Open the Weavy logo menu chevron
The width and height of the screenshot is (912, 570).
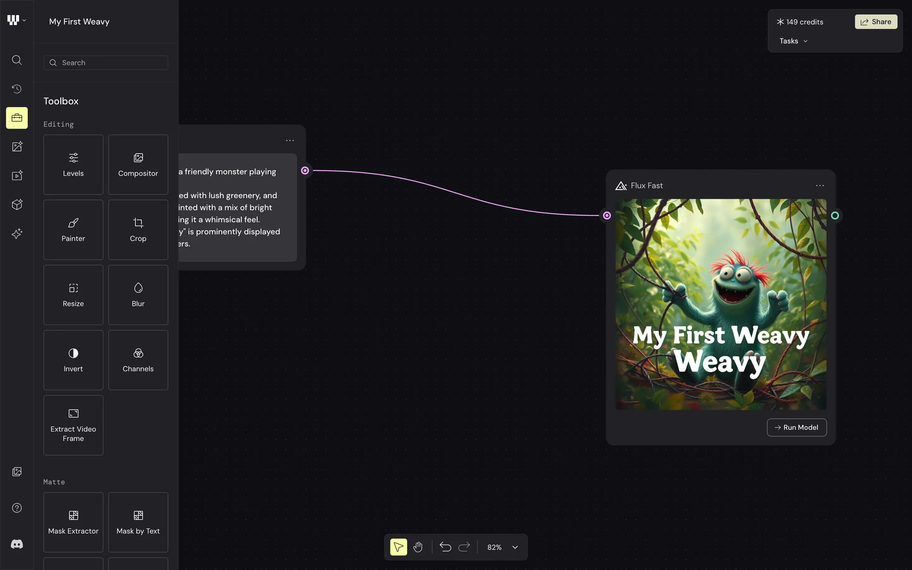click(24, 20)
